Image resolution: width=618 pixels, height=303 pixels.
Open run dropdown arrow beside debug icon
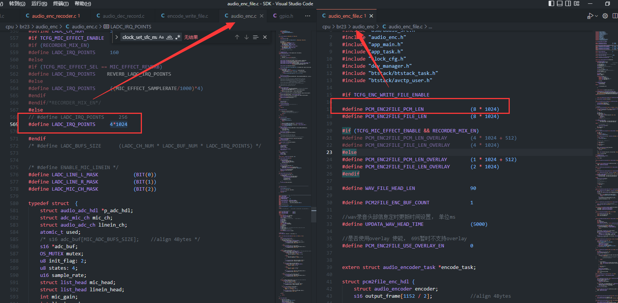coord(597,16)
